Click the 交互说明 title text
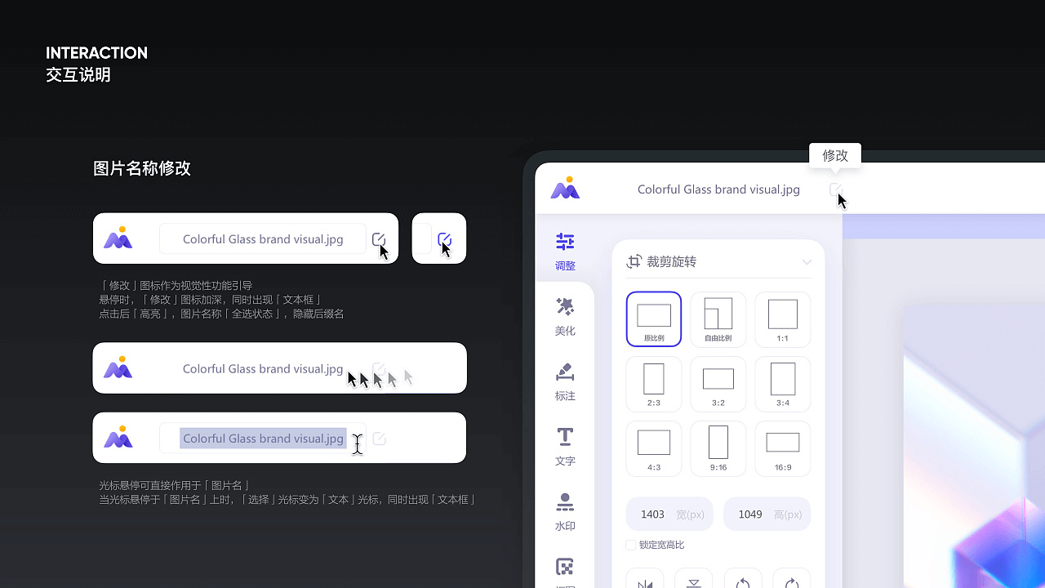 click(x=78, y=75)
